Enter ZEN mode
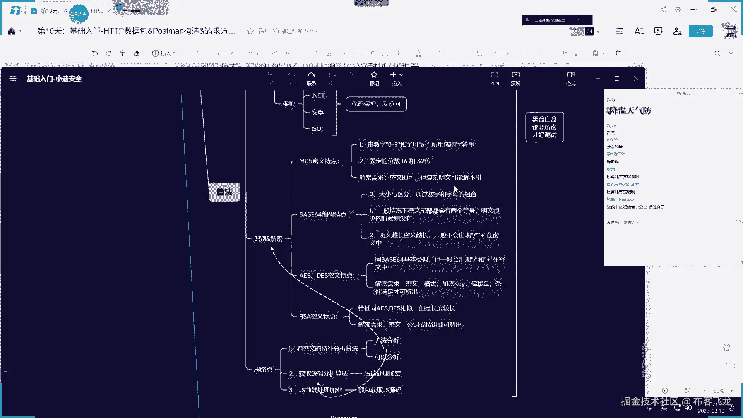The image size is (743, 418). point(495,78)
